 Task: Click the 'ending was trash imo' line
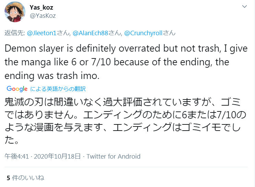coord(52,76)
